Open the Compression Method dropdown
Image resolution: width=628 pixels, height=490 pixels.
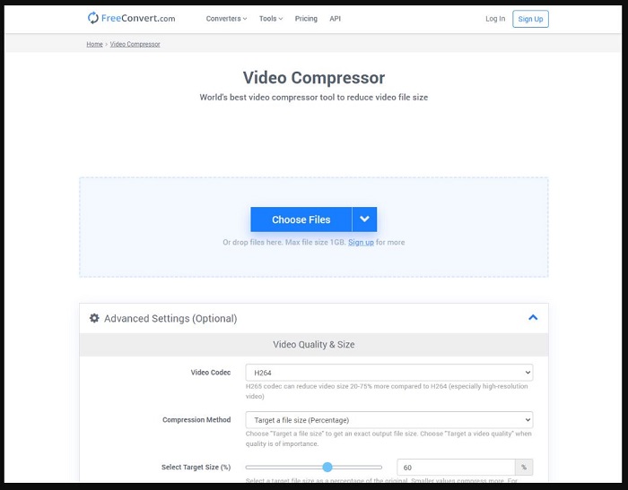click(x=388, y=420)
